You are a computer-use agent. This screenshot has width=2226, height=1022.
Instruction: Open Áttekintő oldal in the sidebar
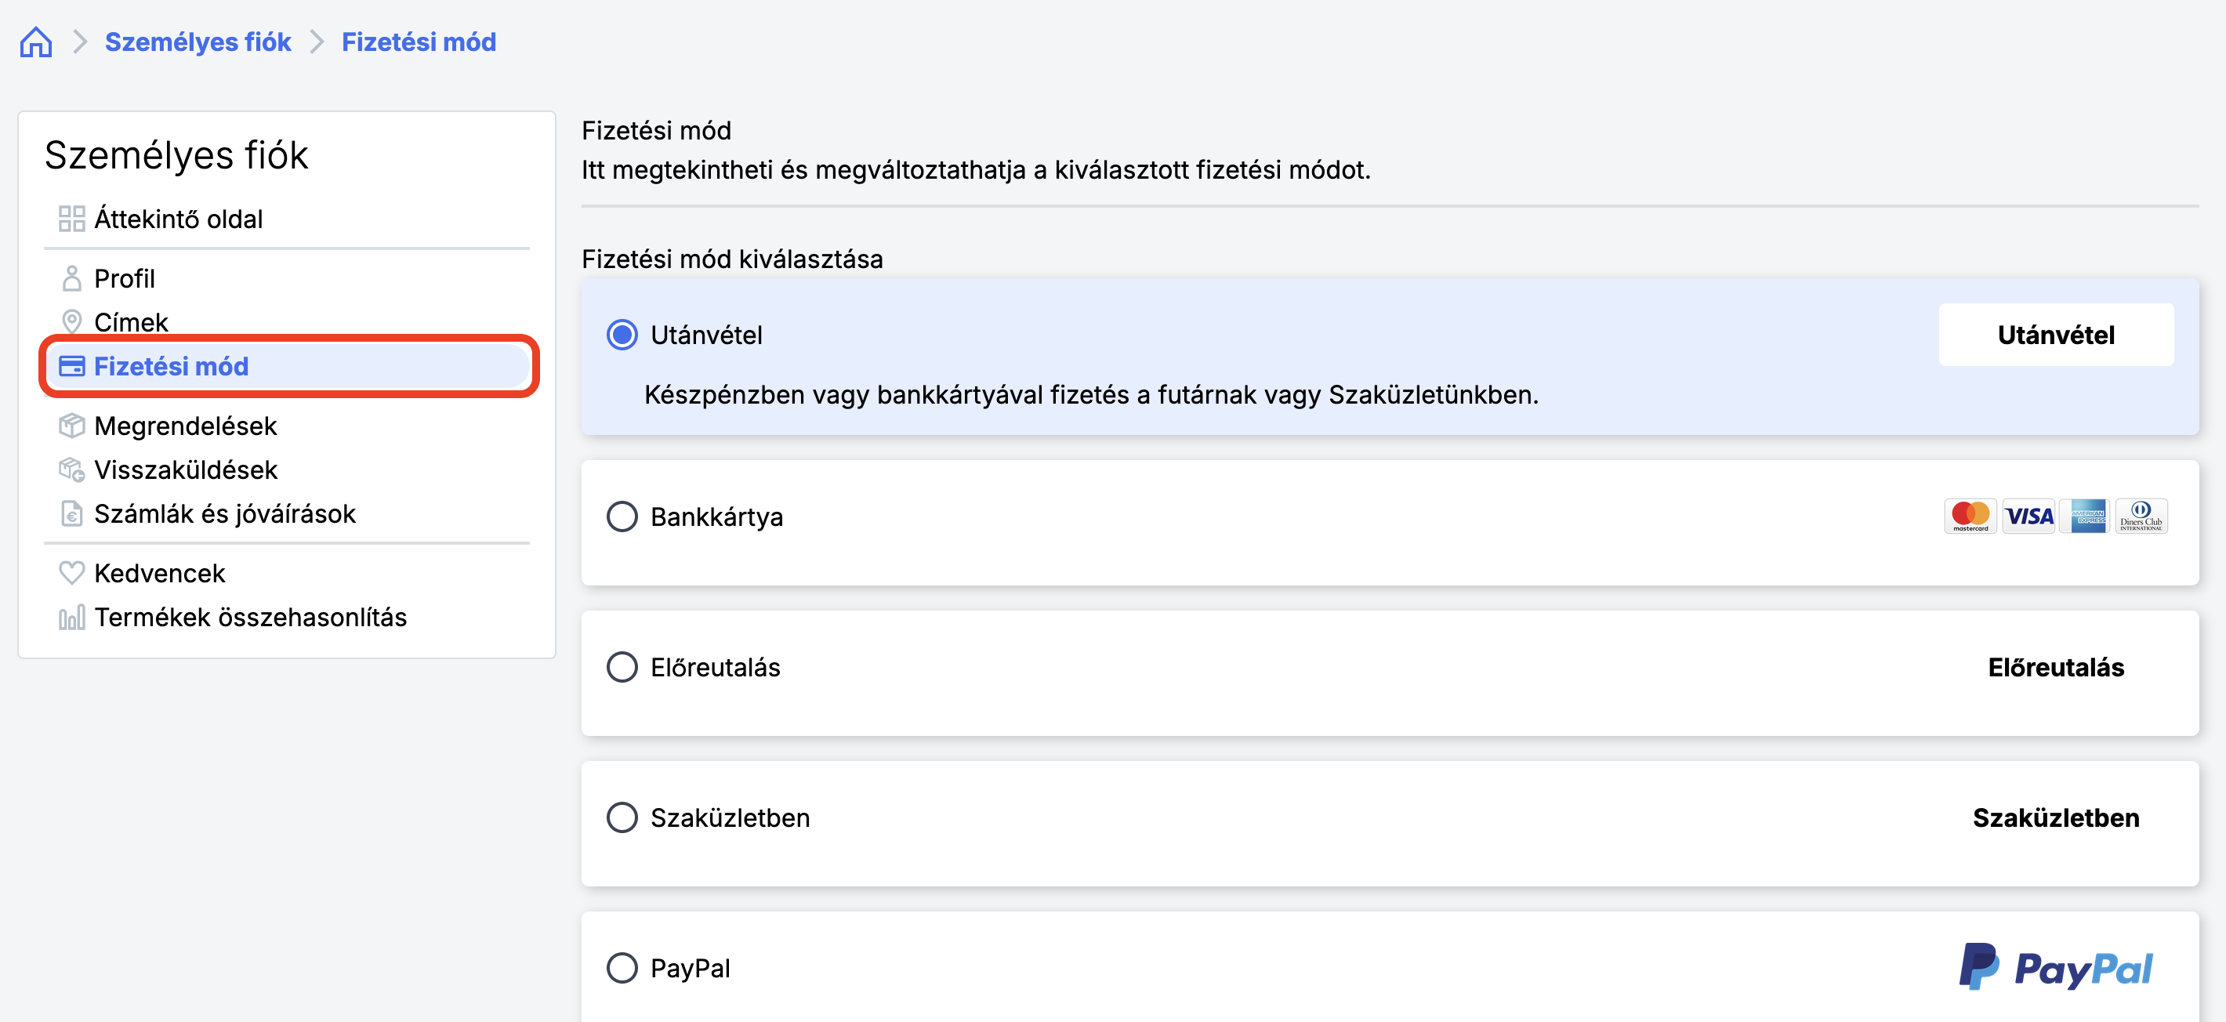pyautogui.click(x=178, y=219)
